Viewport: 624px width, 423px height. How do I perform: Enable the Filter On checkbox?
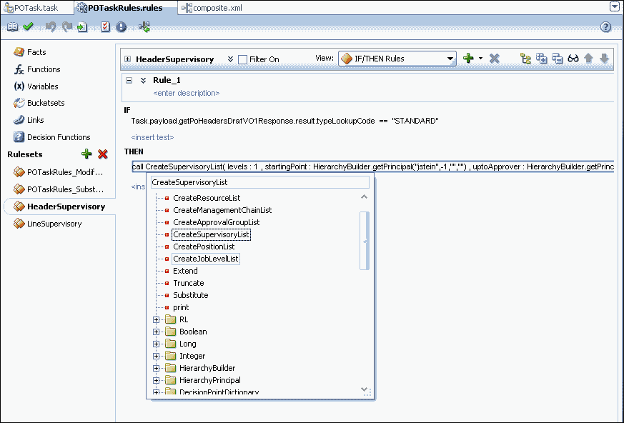(x=243, y=59)
